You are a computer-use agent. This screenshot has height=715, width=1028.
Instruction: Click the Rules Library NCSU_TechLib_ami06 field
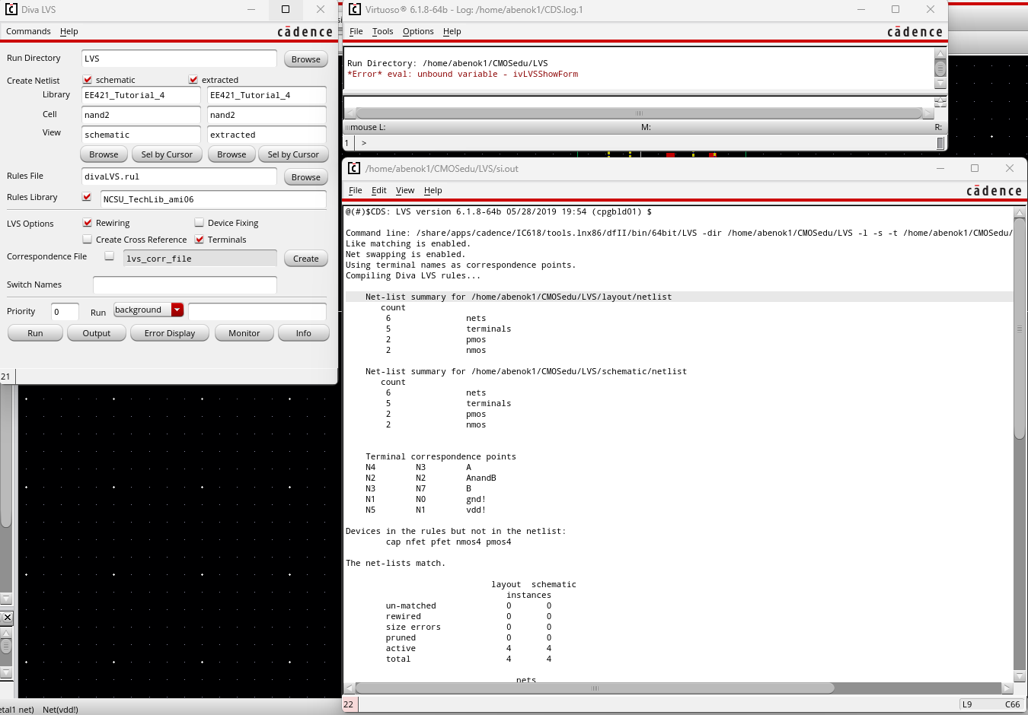213,199
